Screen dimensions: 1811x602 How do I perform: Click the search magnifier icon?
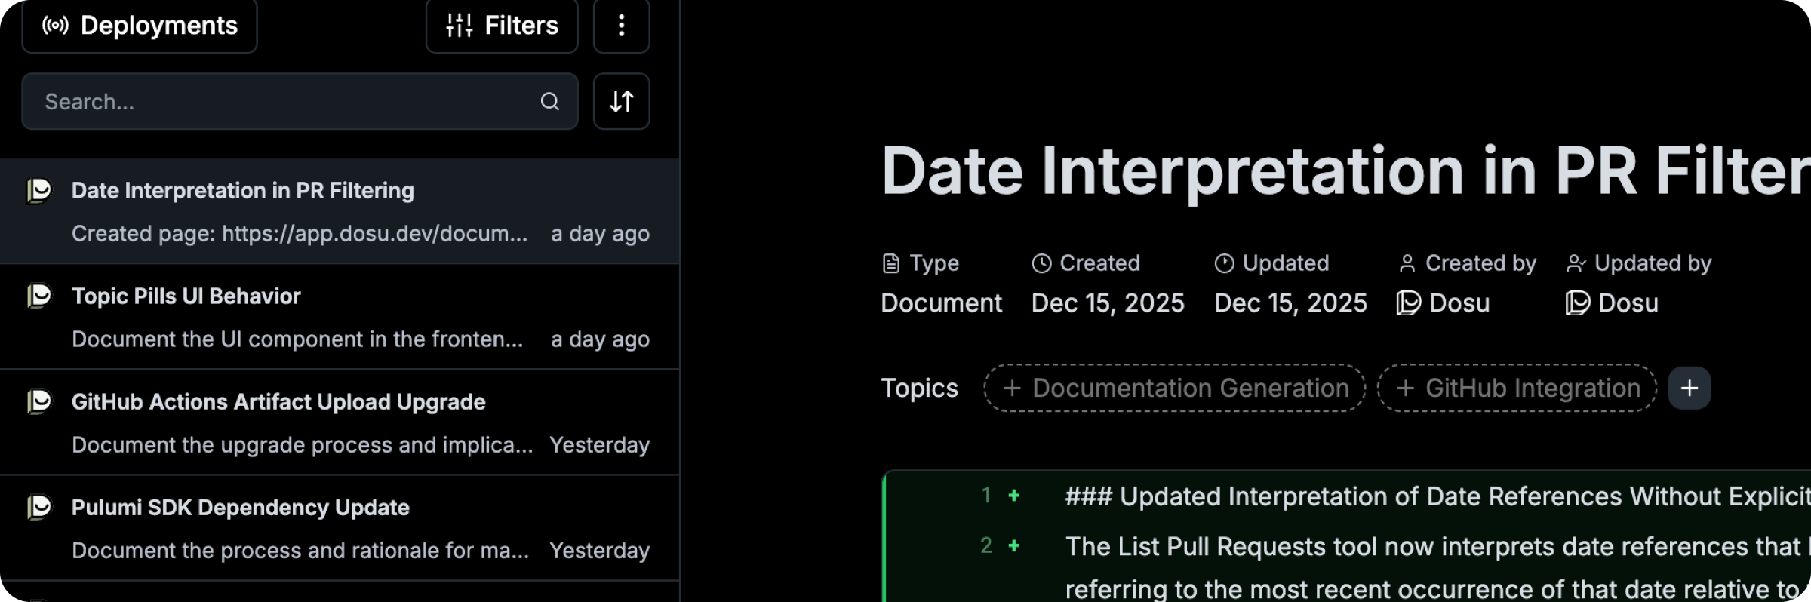tap(550, 101)
